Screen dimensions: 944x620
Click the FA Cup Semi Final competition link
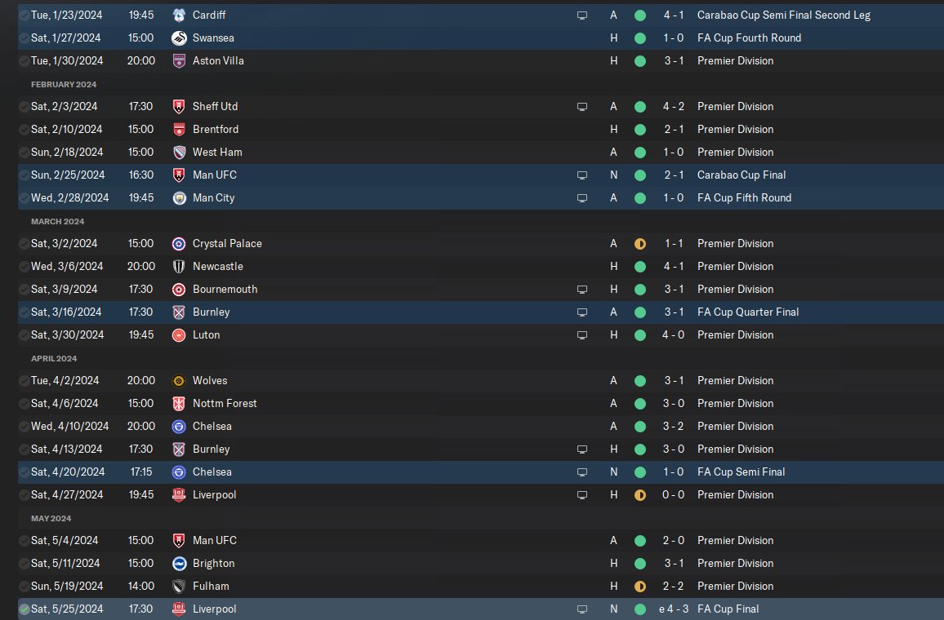point(741,472)
